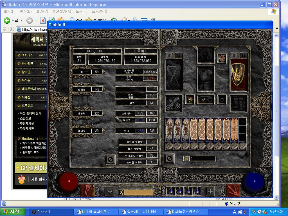Collapse the 드루이드 menu section
Screen dimensions: 288x216
[31, 106]
